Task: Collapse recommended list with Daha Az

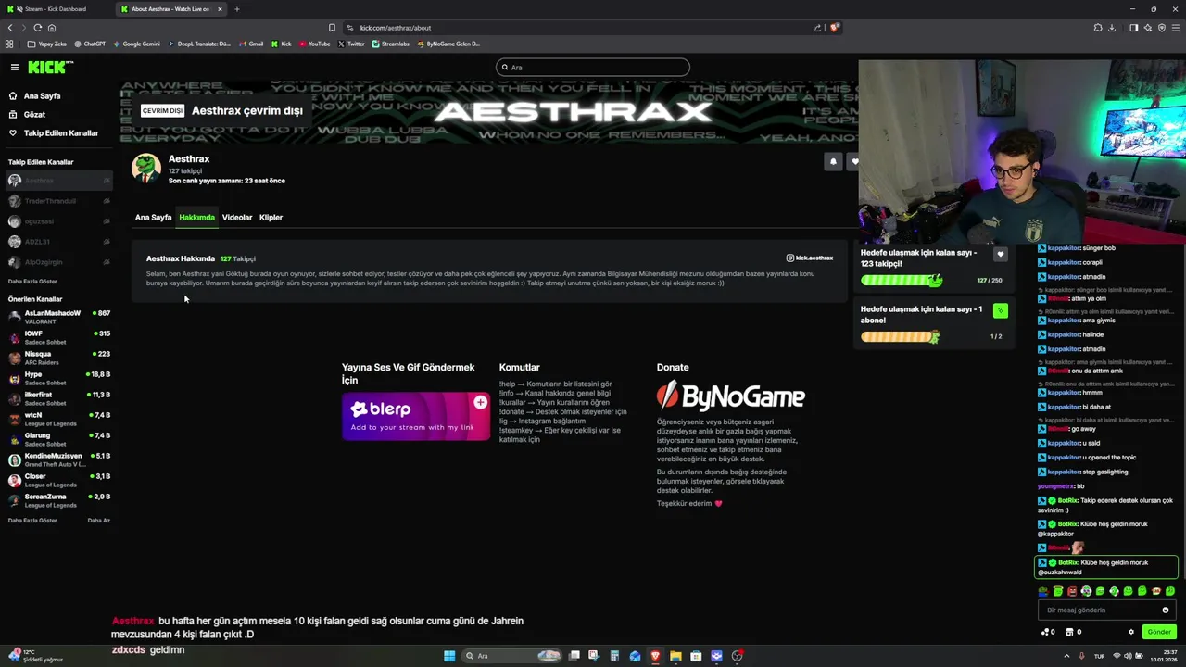Action: 98,521
